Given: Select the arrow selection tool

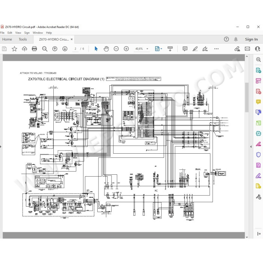Looking at the screenshot, I should click(x=96, y=49).
